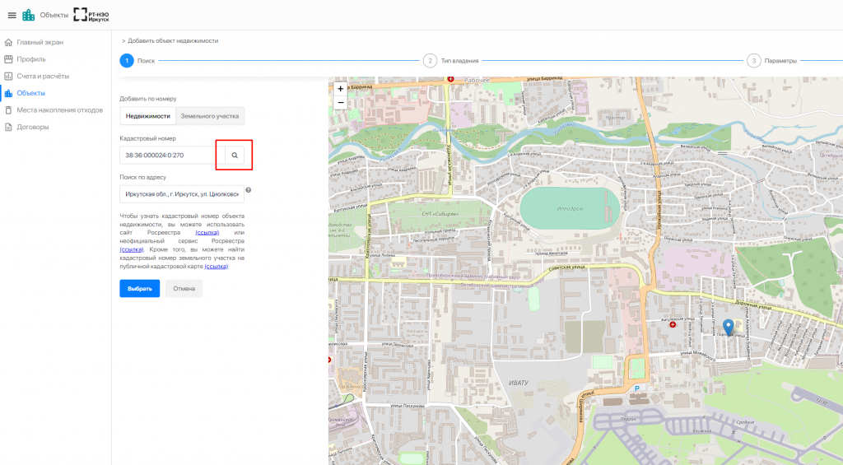843x465 pixels.
Task: Click step 3 circle Параметры
Action: (x=754, y=61)
